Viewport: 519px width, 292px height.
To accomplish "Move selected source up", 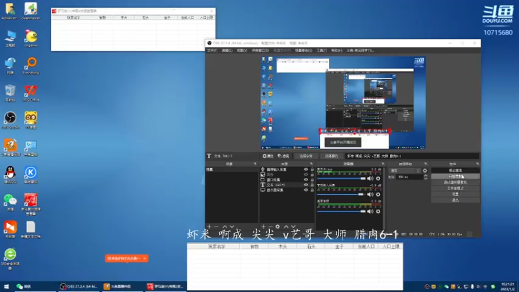I will coord(286,226).
